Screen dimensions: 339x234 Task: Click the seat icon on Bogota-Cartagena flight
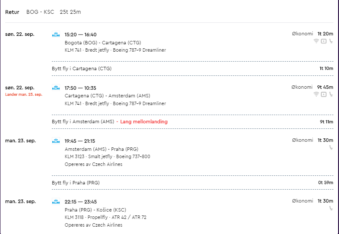(331, 41)
